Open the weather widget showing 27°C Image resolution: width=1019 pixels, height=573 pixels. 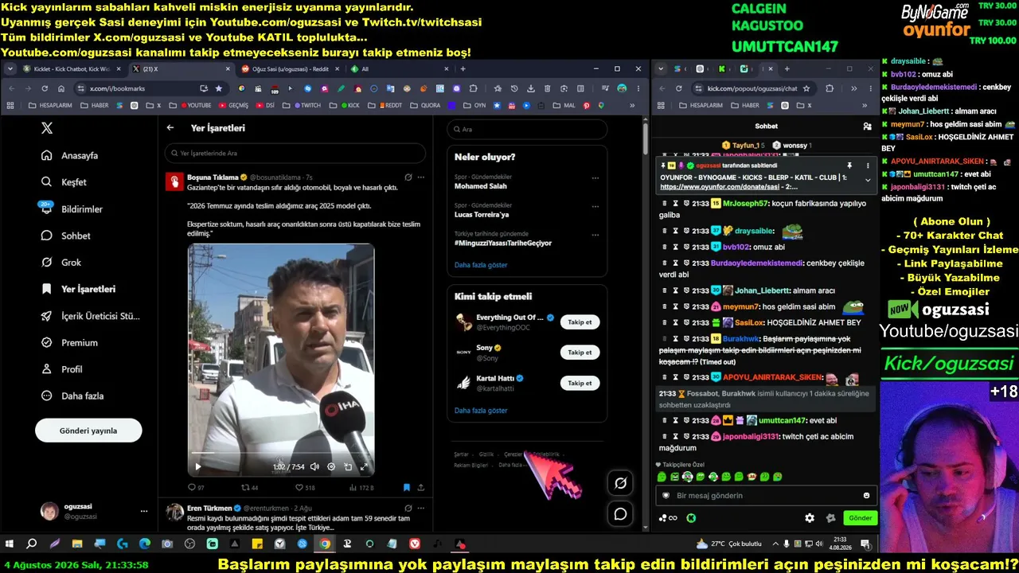(x=728, y=544)
